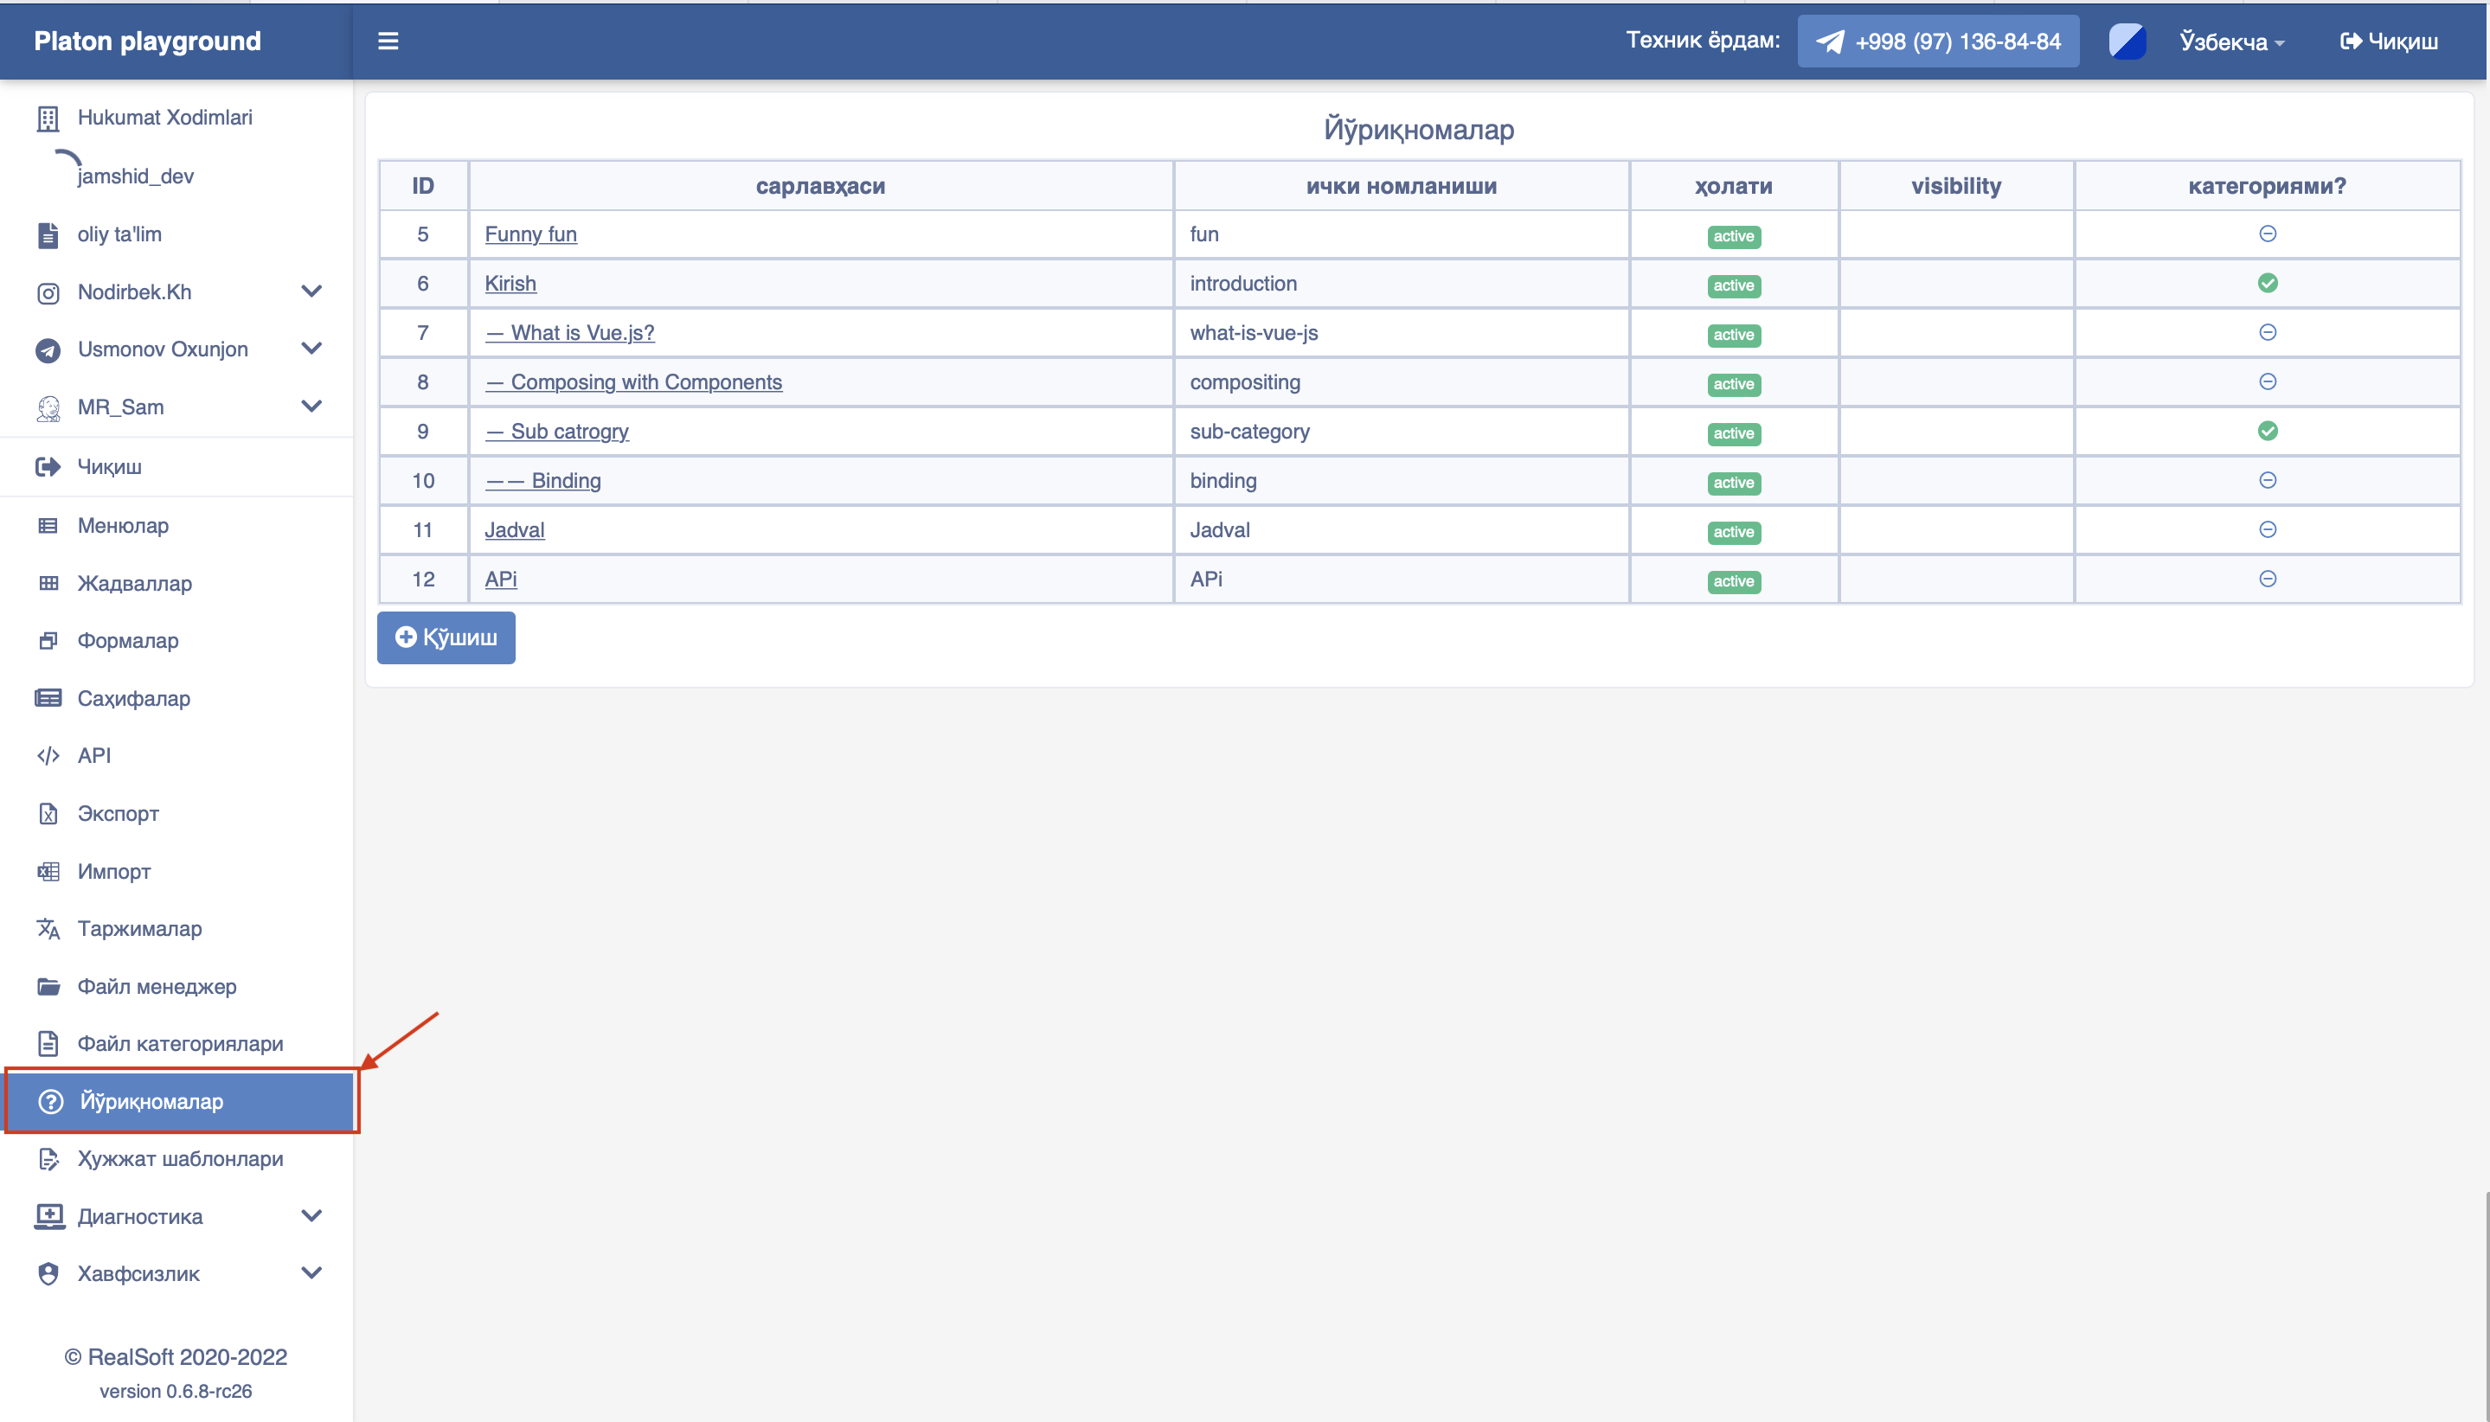The width and height of the screenshot is (2490, 1422).
Task: Click the Usmonov Oxunjon Telegram icon
Action: point(48,349)
